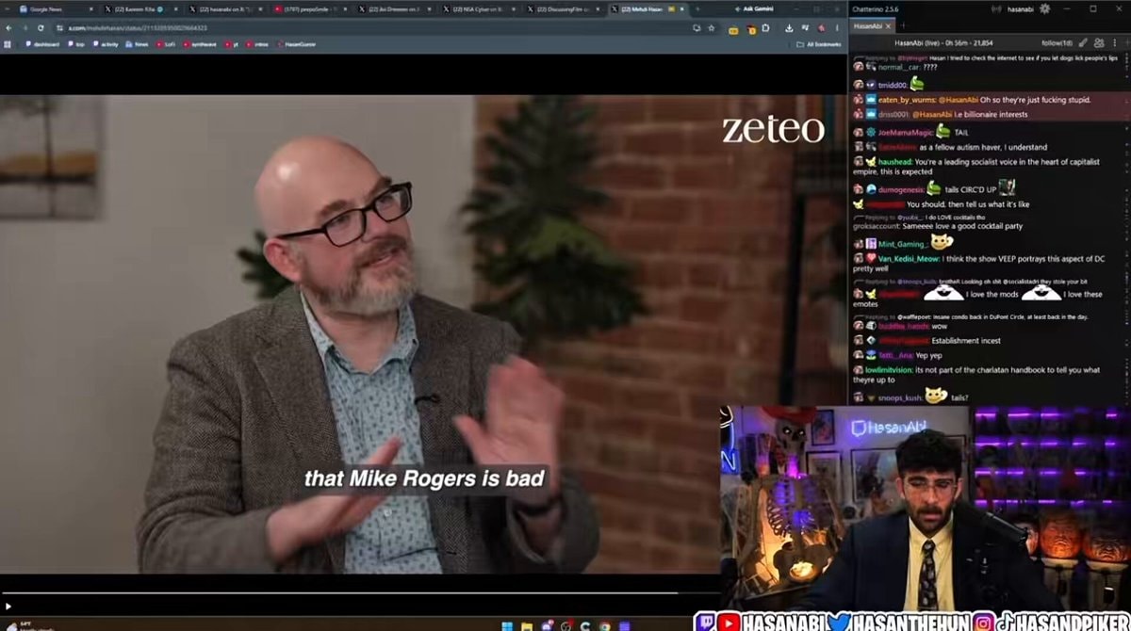Open the synthwave bookmark
Screen dimensions: 1131x631
(198, 44)
